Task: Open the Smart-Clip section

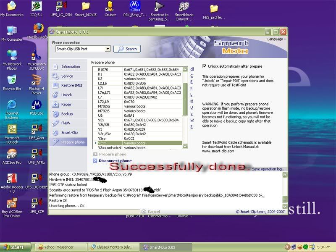Action: click(x=68, y=133)
